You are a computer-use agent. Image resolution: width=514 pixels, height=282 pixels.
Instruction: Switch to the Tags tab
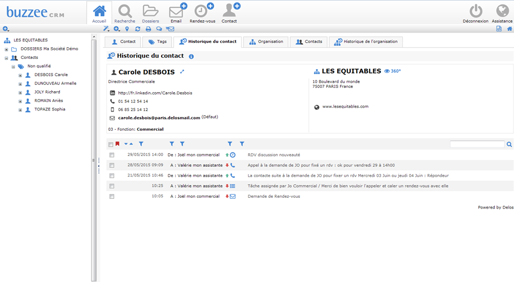(x=157, y=42)
